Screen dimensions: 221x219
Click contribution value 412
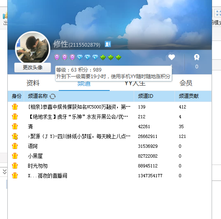click(182, 107)
